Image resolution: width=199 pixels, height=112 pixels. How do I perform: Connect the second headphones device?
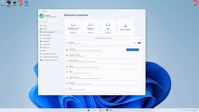coord(90,33)
